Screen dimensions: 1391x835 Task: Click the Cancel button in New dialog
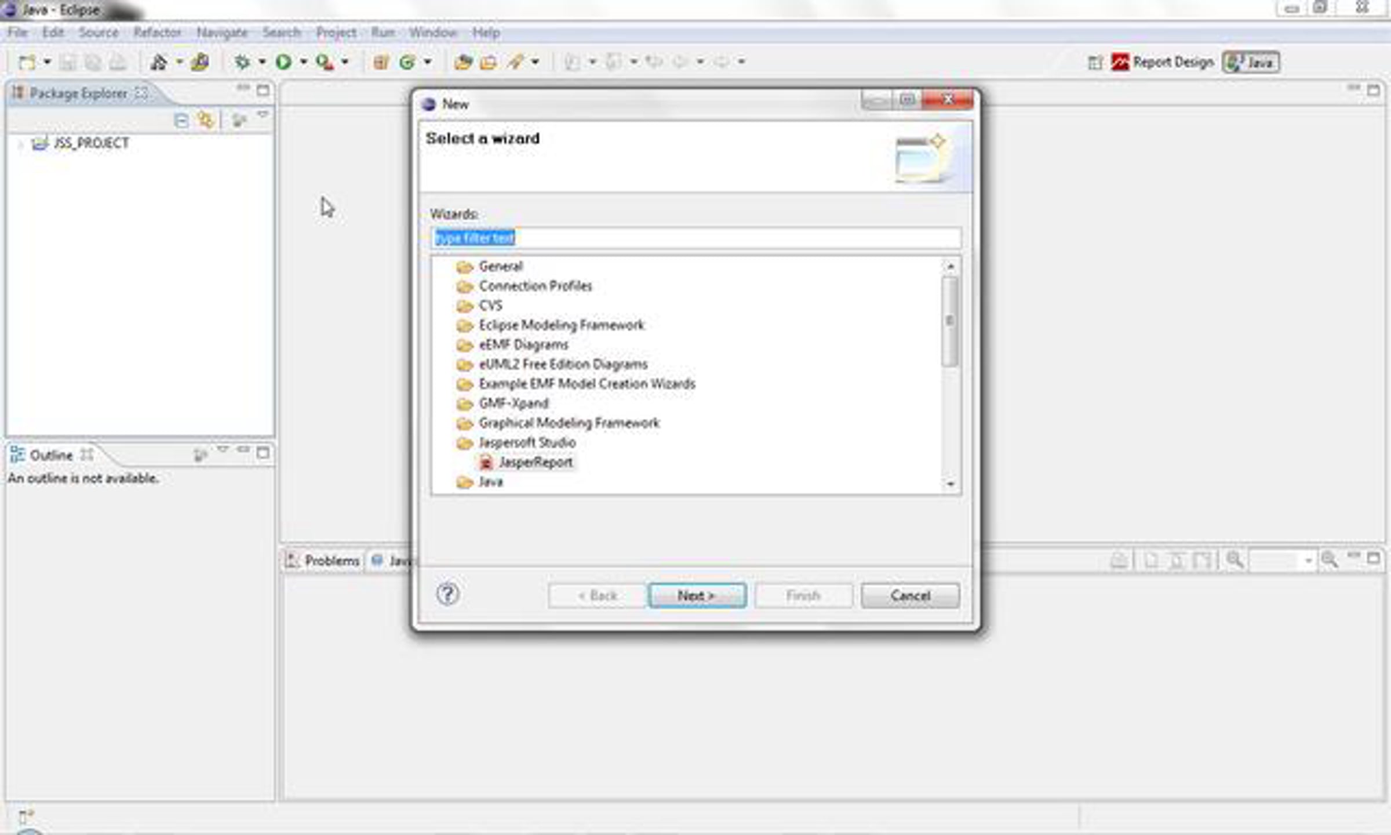coord(910,596)
